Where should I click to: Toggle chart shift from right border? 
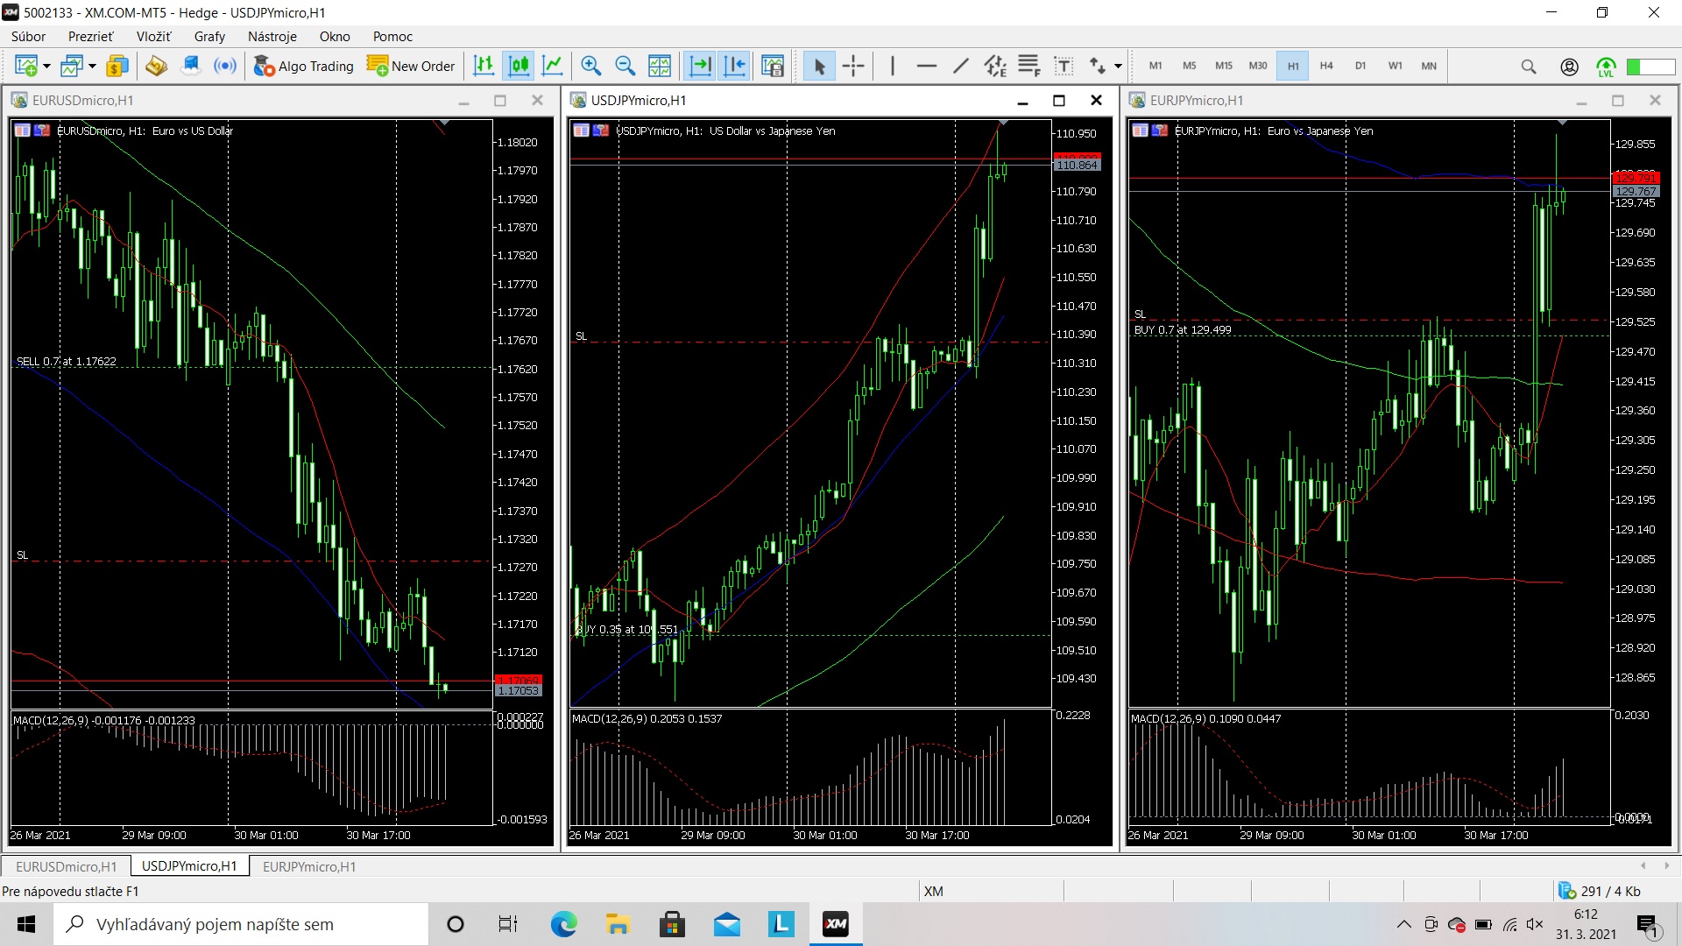click(x=734, y=66)
